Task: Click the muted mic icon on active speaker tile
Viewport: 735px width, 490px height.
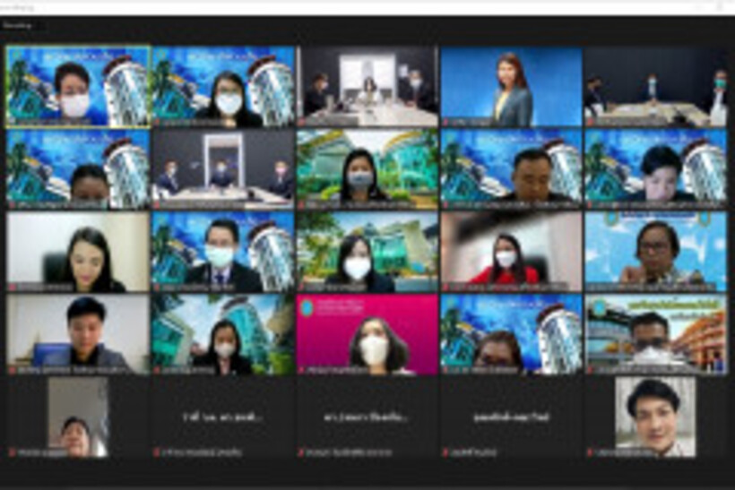Action: coord(12,123)
